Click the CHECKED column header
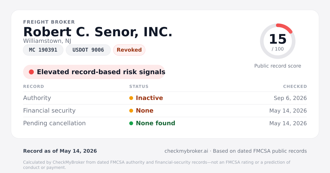 click(295, 87)
